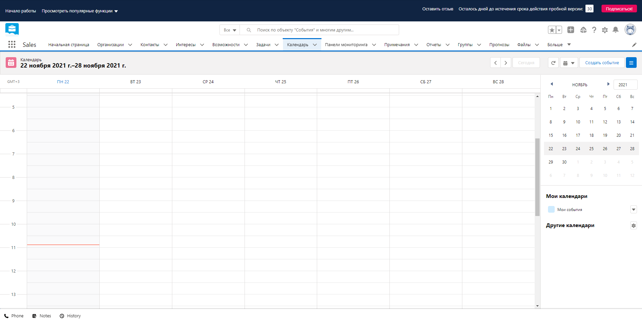642x322 pixels.
Task: Click the favorites star icon
Action: 552,30
